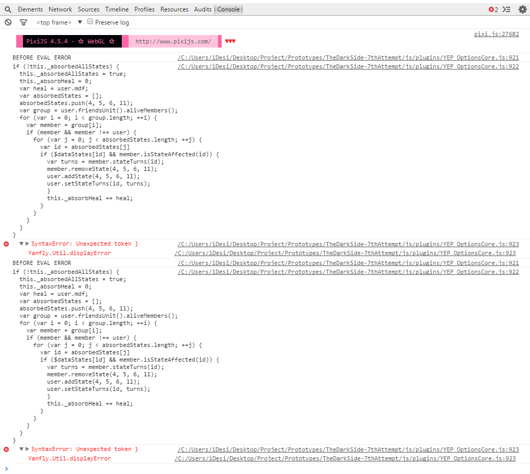Open the Sources tab
Image resolution: width=530 pixels, height=474 pixels.
[88, 9]
